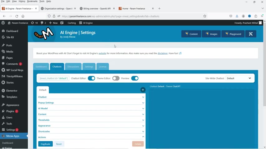This screenshot has width=266, height=149.
Task: Expand the Popup Settings section
Action: 91,103
